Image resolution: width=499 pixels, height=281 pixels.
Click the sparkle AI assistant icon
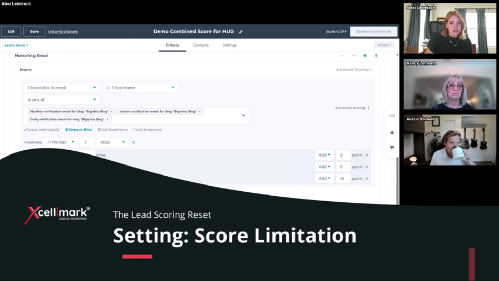point(392,133)
